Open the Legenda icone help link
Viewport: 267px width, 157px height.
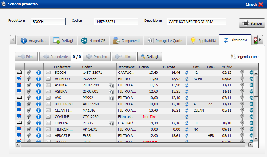pos(245,57)
